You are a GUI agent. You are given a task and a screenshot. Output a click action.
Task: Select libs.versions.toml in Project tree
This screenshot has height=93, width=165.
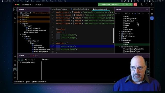click(x=32, y=32)
